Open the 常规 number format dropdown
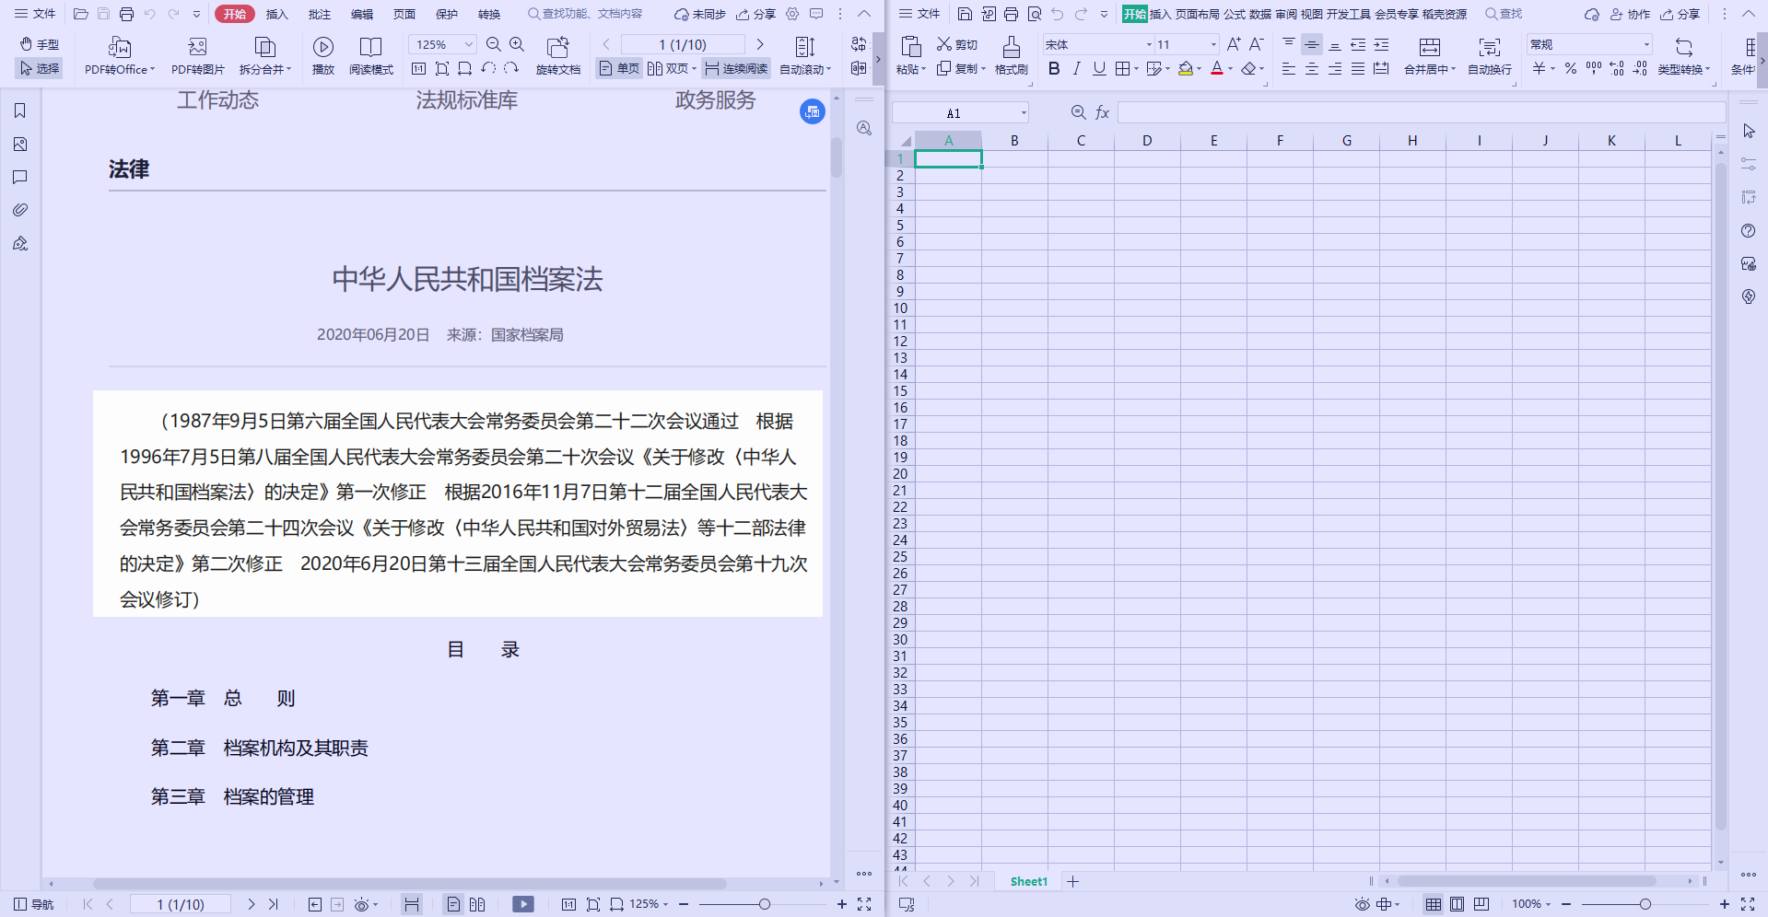The width and height of the screenshot is (1768, 917). coord(1645,44)
